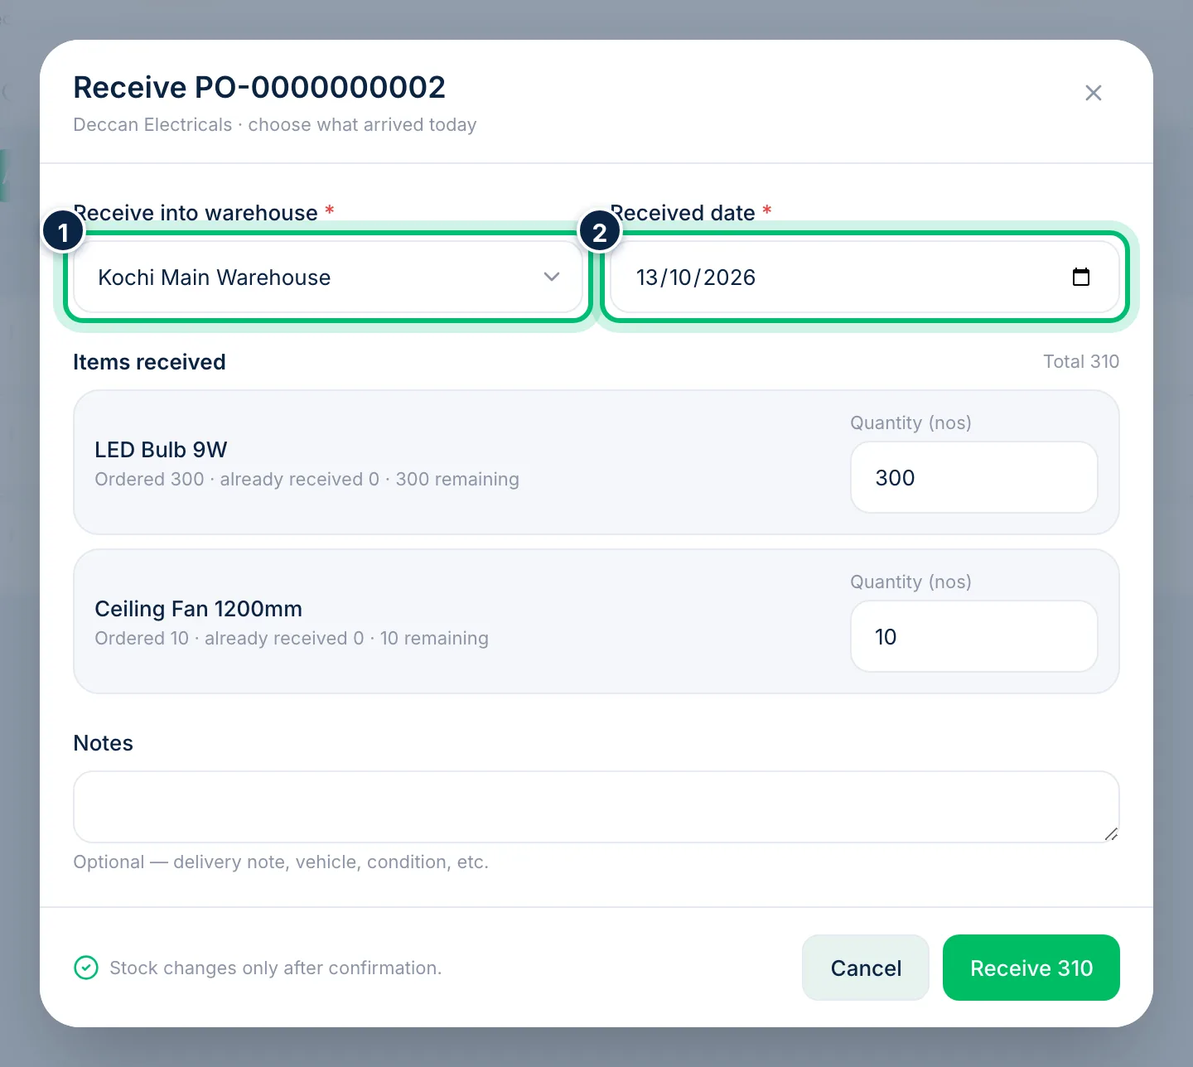Image resolution: width=1193 pixels, height=1067 pixels.
Task: Click the 'Notes' label
Action: tap(104, 743)
